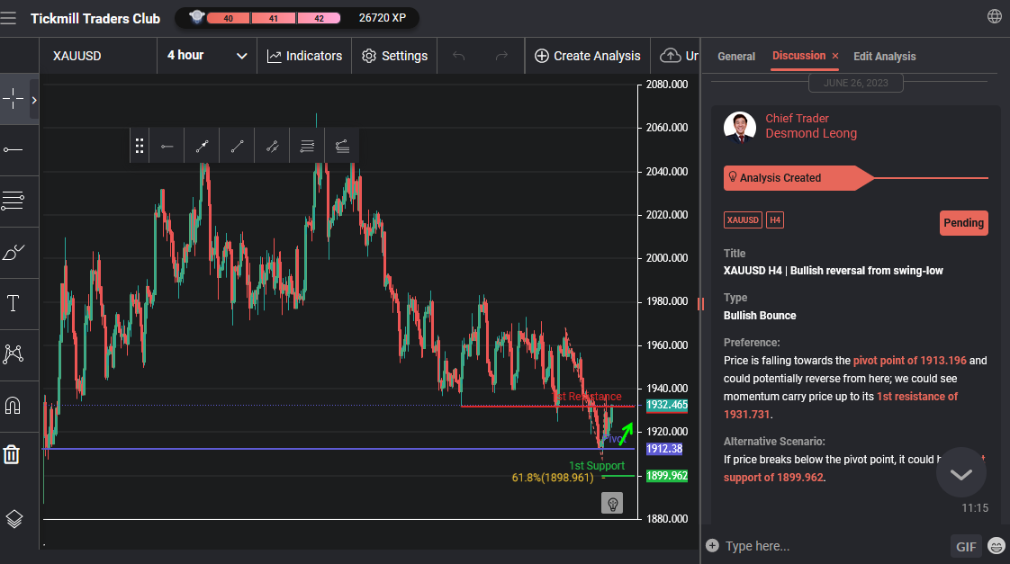
Task: Click the panel divider resize handle
Action: (701, 304)
